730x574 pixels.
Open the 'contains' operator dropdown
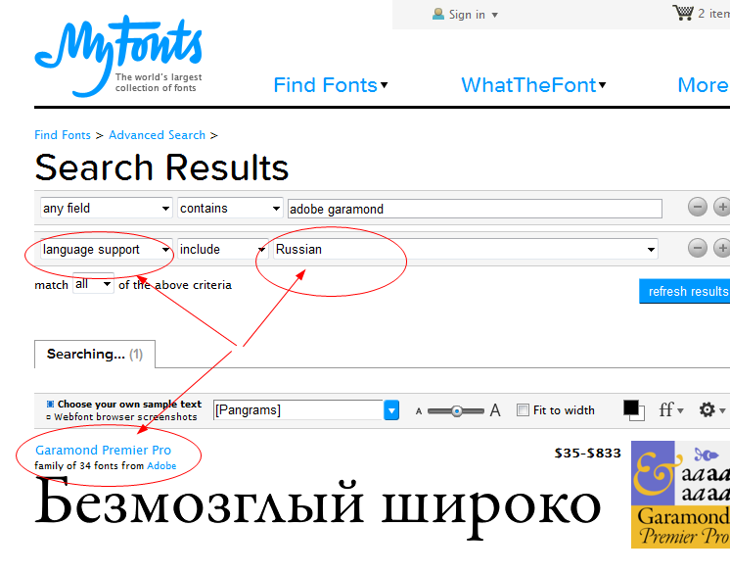click(231, 209)
